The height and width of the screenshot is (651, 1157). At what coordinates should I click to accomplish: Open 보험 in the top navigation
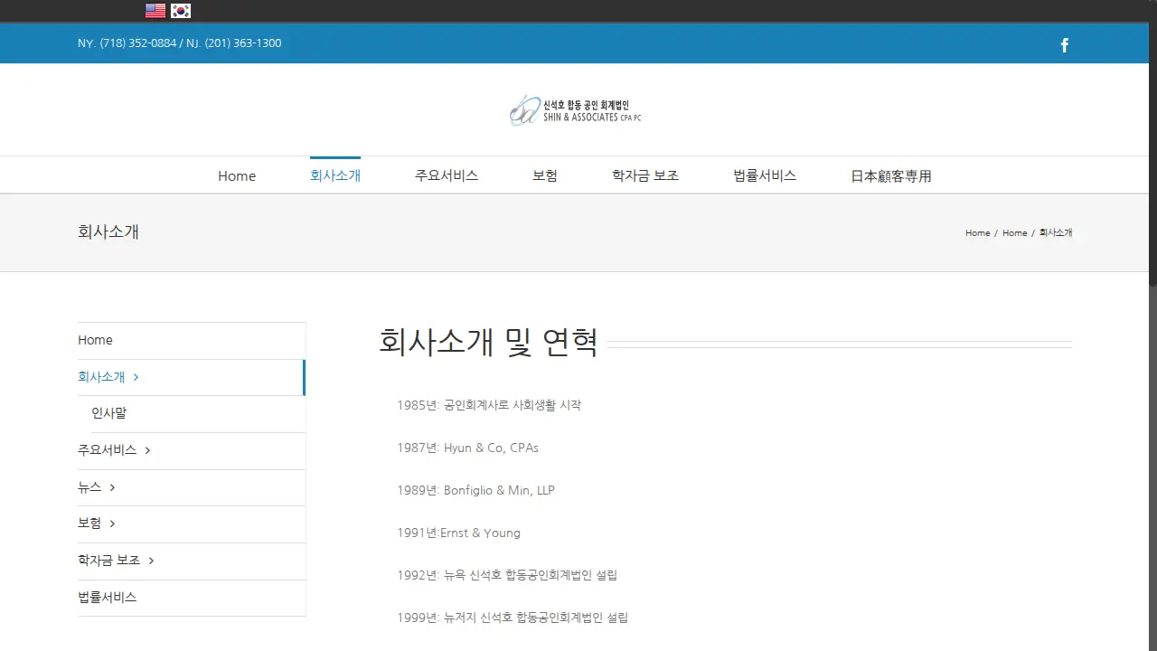(x=545, y=175)
